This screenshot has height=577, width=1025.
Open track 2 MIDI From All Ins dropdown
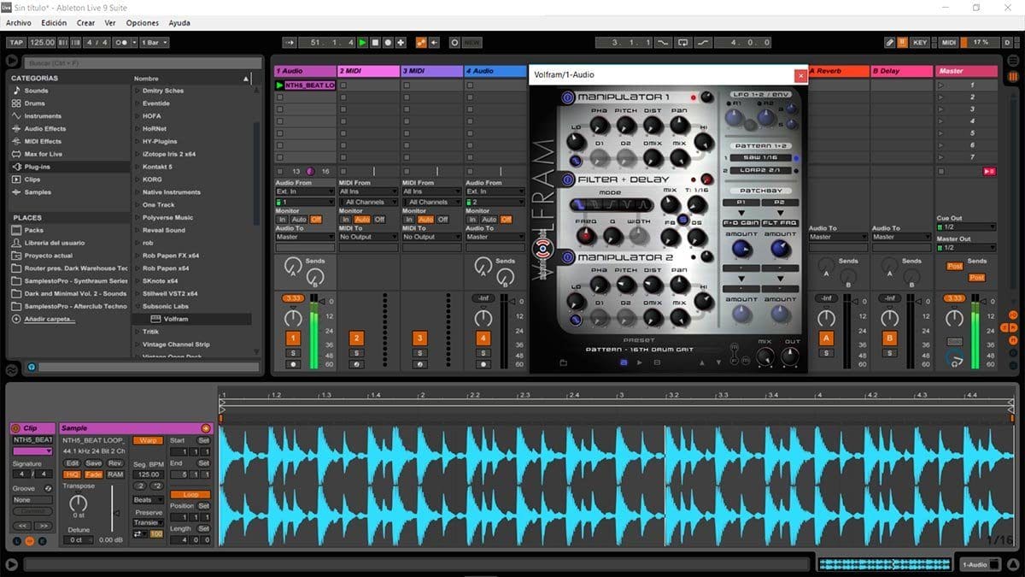click(368, 192)
